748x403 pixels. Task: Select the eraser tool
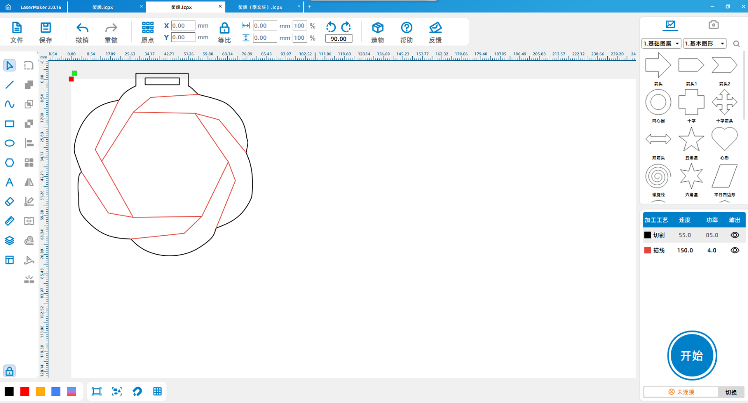(9, 201)
